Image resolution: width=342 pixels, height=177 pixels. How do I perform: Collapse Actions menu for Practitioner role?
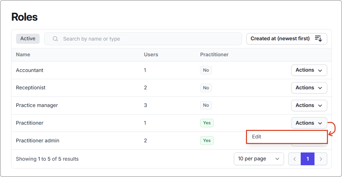tap(309, 123)
